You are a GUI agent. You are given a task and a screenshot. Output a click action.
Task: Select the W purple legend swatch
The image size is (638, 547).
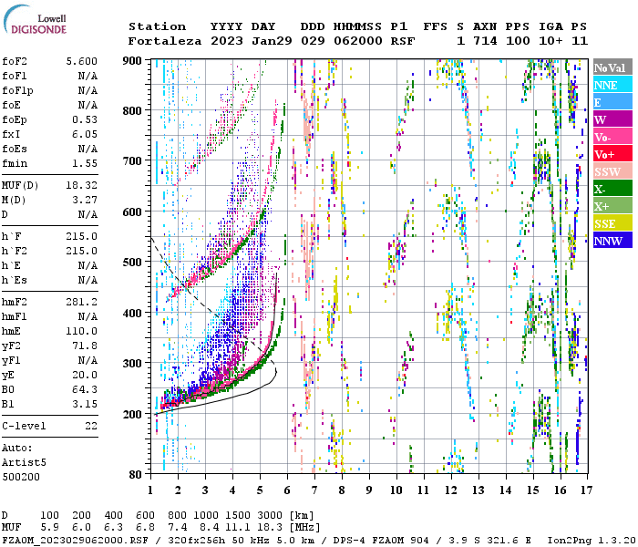pyautogui.click(x=612, y=119)
